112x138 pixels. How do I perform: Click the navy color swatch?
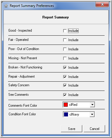coord(66,114)
